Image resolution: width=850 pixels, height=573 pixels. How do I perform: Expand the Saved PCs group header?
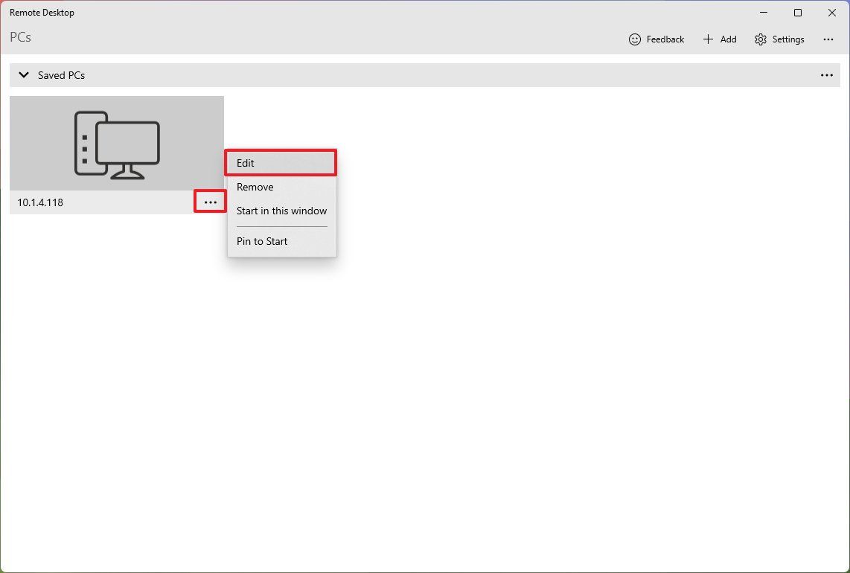tap(61, 74)
